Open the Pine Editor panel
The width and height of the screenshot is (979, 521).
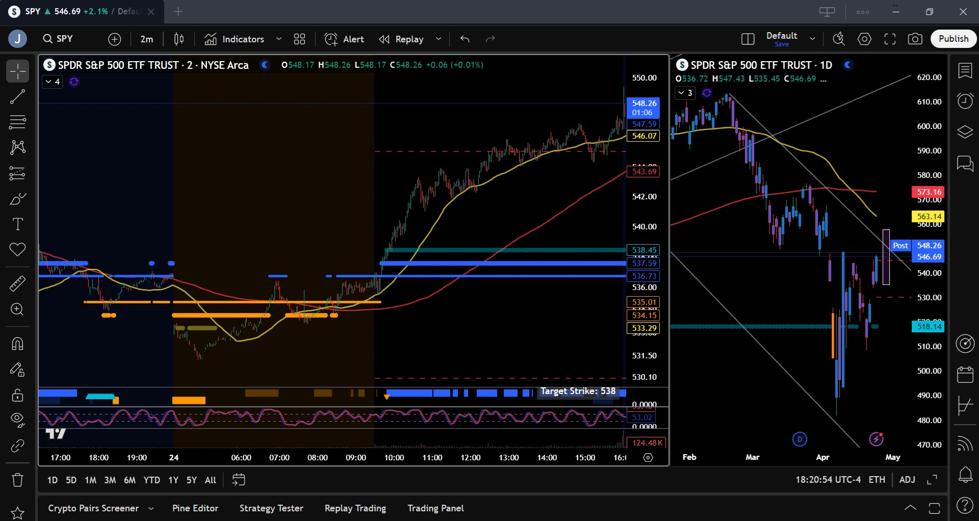click(x=195, y=508)
